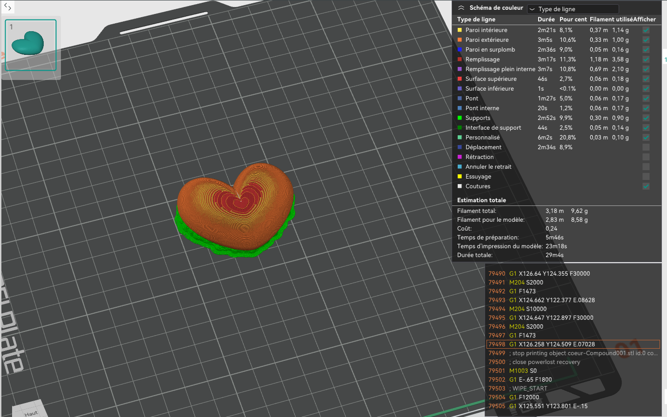Click the magenta Rétraction color swatch
The height and width of the screenshot is (417, 667).
point(460,157)
